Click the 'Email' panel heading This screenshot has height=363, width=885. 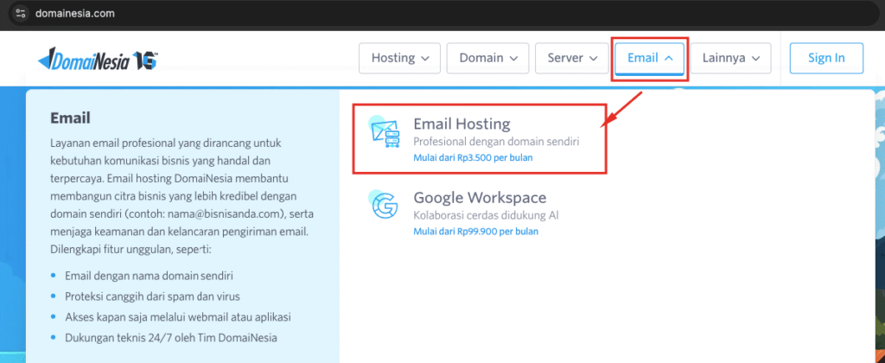point(71,118)
